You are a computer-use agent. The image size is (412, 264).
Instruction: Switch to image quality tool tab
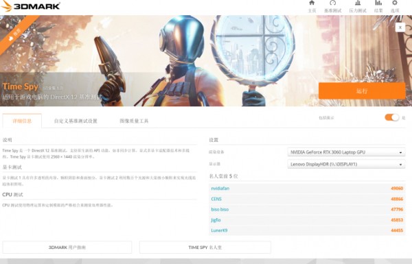[x=134, y=121]
